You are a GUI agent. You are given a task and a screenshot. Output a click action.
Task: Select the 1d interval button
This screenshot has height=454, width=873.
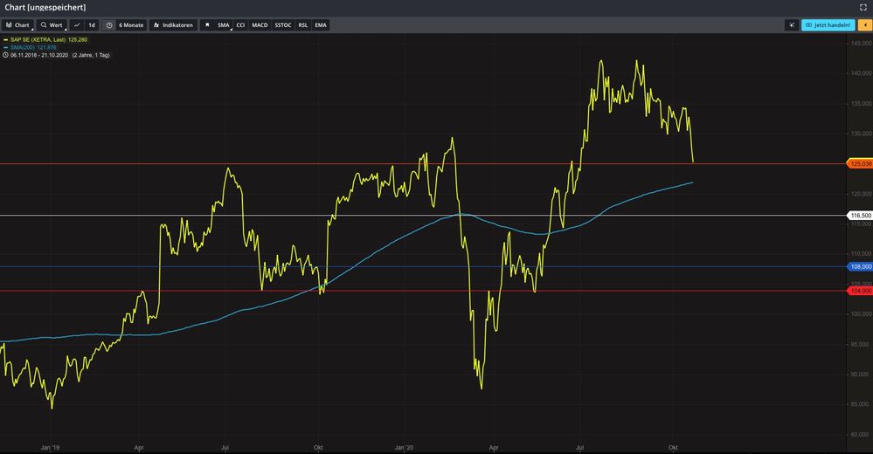coord(92,25)
